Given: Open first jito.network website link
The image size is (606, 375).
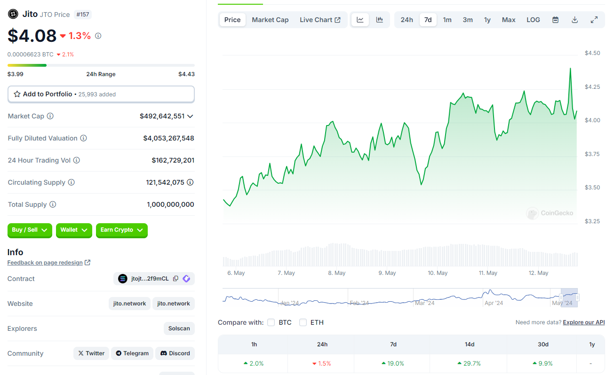Looking at the screenshot, I should [129, 304].
